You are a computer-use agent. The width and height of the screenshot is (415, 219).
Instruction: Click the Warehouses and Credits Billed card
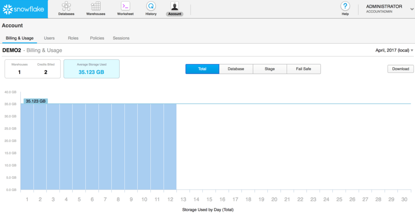pos(32,69)
